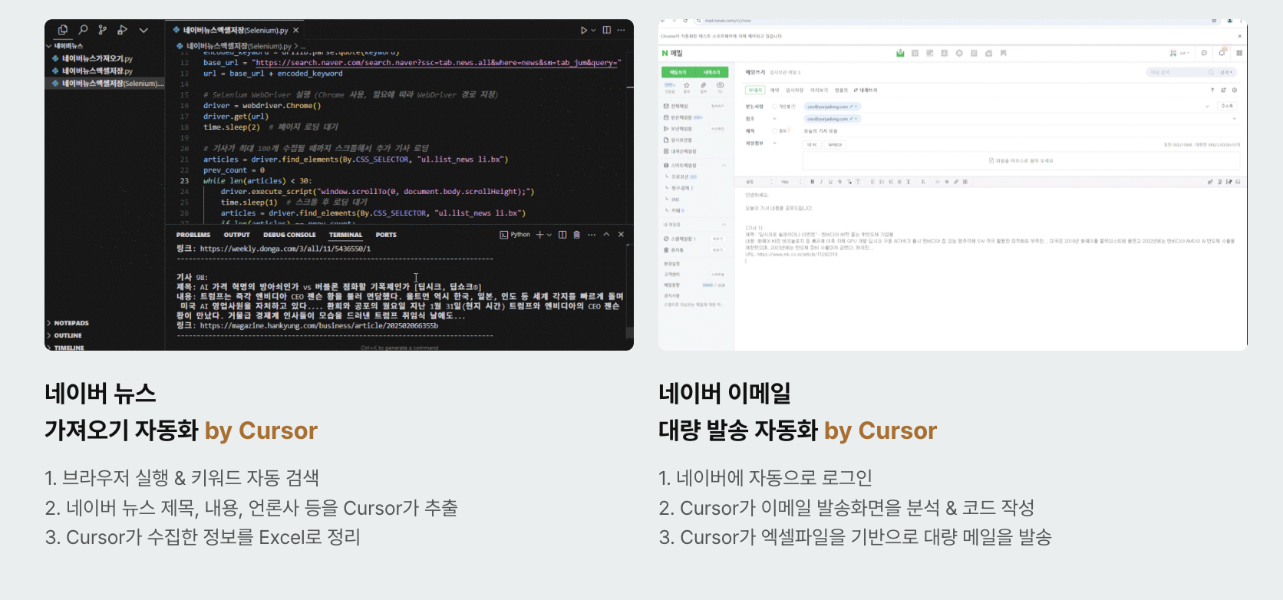The image size is (1283, 600).
Task: Split the editor with the split icon
Action: 607,30
